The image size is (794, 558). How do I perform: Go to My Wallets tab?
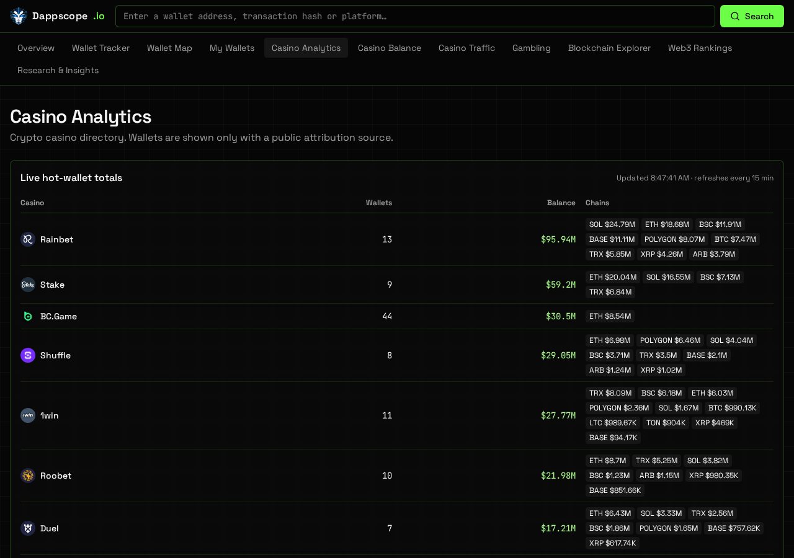click(232, 48)
